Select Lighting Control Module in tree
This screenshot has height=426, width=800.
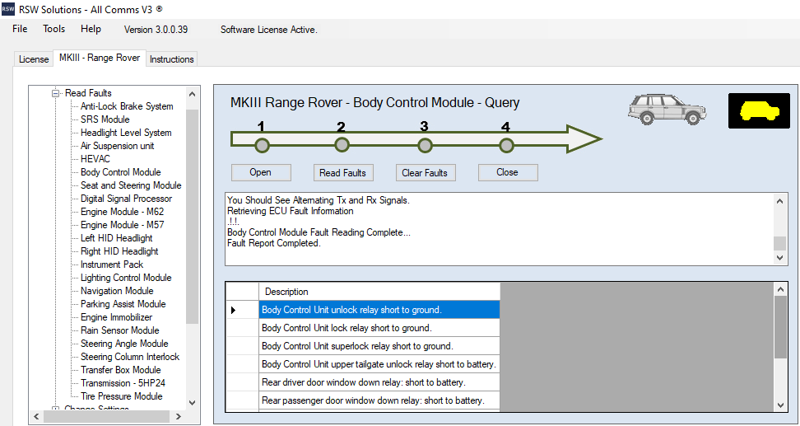pyautogui.click(x=126, y=278)
